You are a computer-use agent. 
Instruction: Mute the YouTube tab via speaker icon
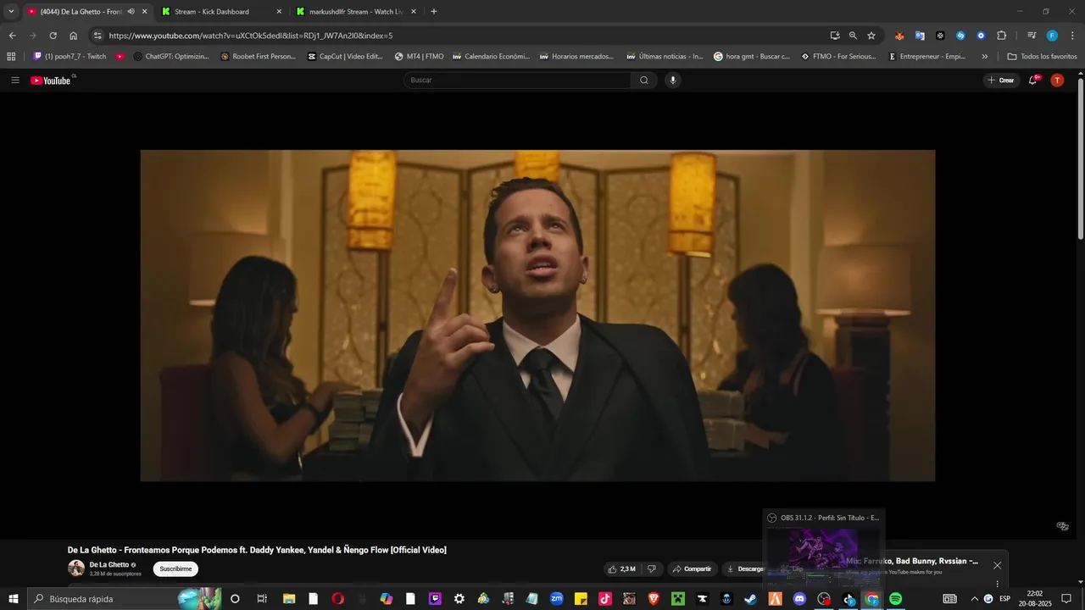point(131,12)
